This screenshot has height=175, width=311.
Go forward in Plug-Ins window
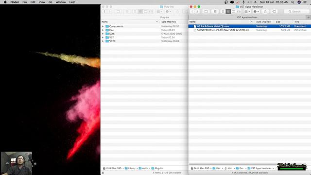coord(109,12)
